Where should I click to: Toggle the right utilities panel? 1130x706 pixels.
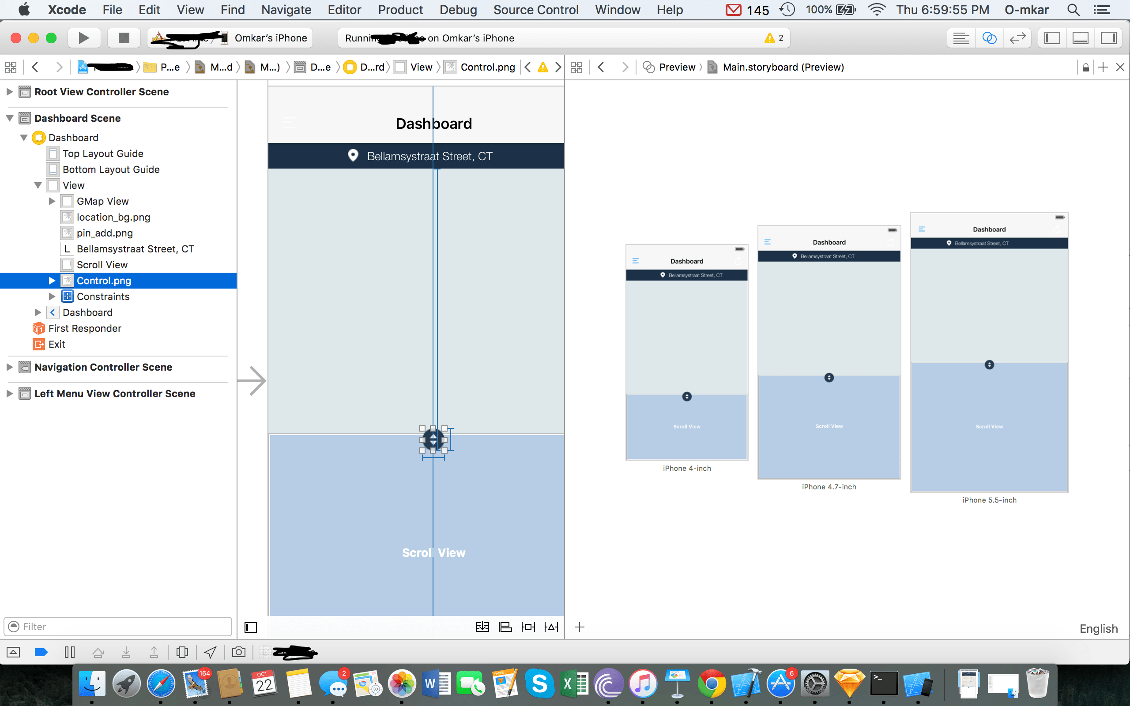1109,38
